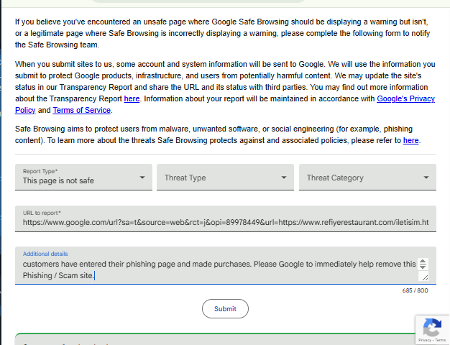Click reCAPTCHA Terms link
The image size is (450, 345).
pyautogui.click(x=439, y=340)
